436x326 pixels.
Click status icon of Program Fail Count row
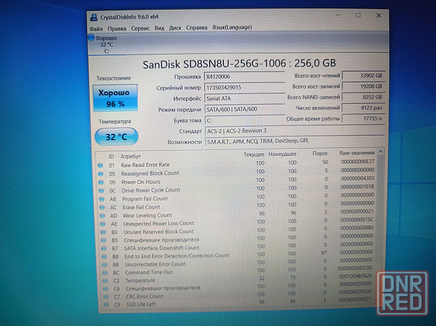coord(102,199)
